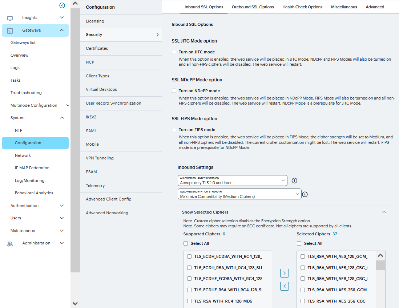Enable the Turn on JITC mode checkbox
399x308 pixels.
pyautogui.click(x=174, y=52)
